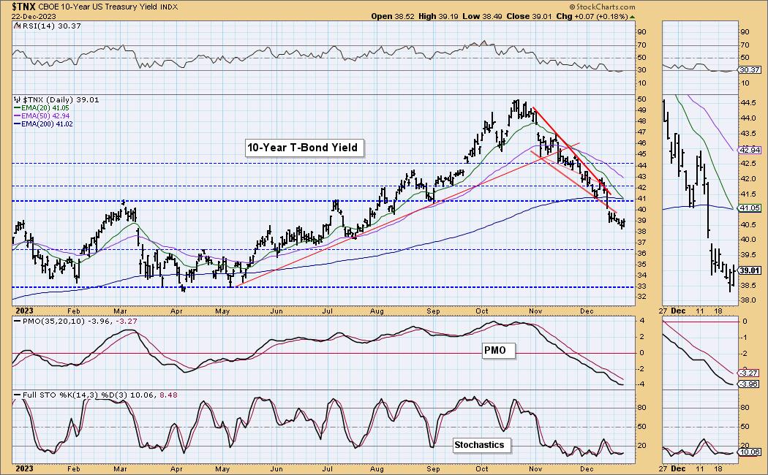Click the 41.05 EMA tag in zoom panel

pos(750,208)
